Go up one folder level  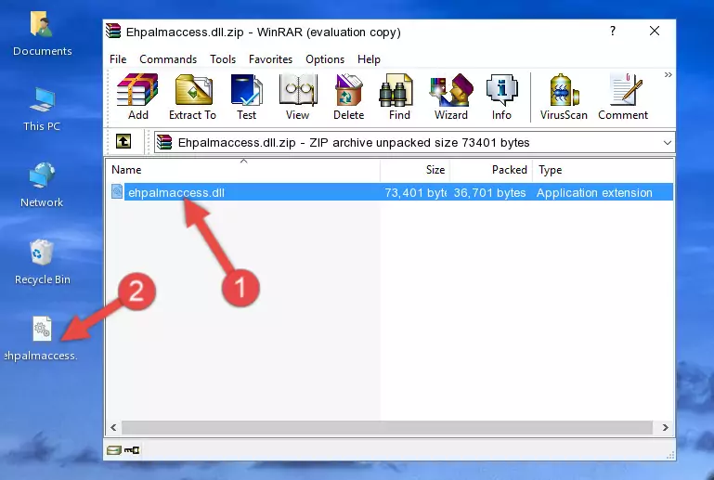123,142
